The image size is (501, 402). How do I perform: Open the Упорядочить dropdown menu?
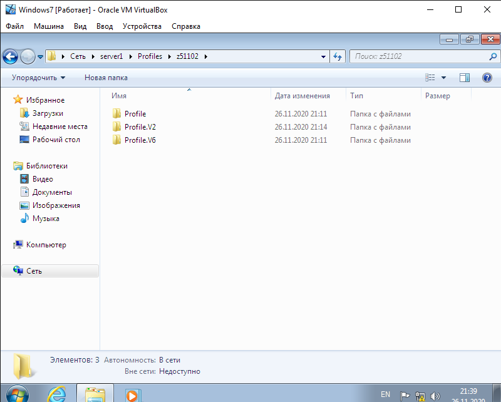(x=38, y=78)
